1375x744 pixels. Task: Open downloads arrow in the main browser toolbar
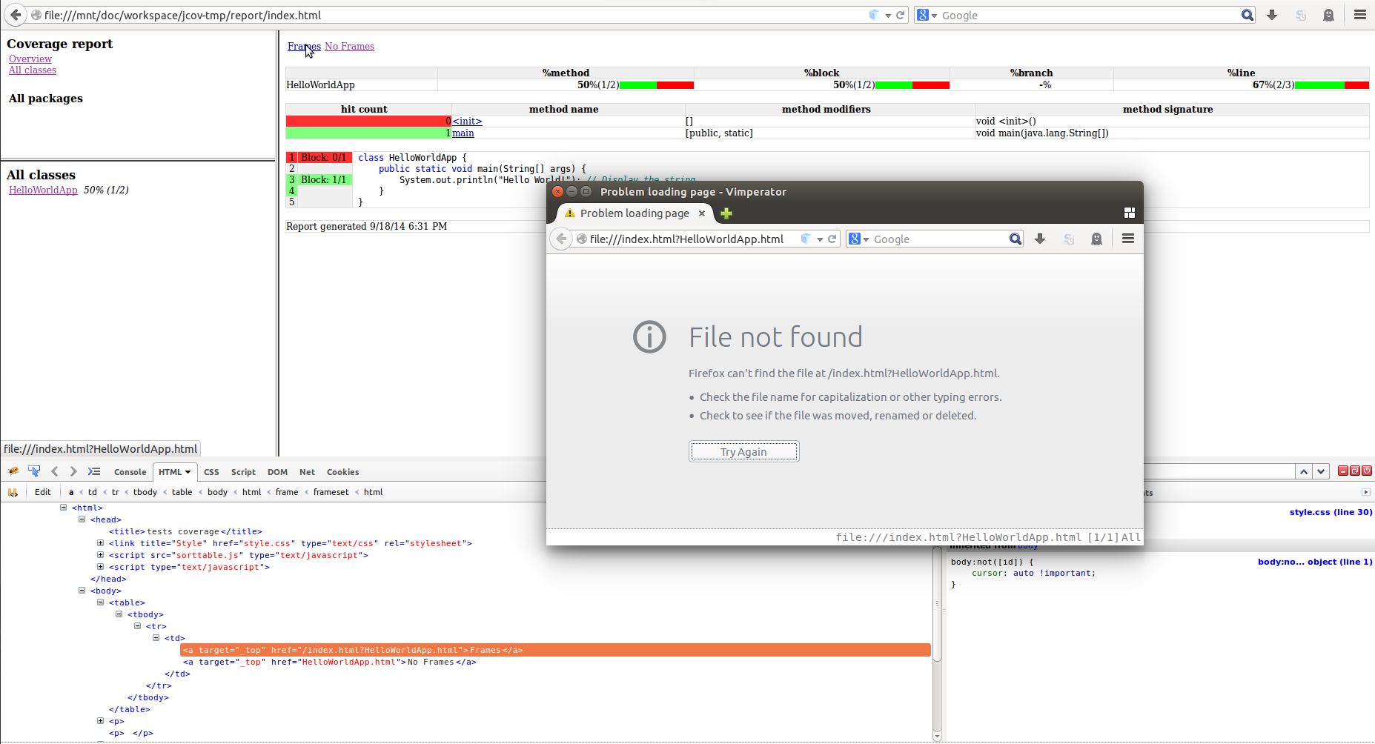(x=1272, y=15)
